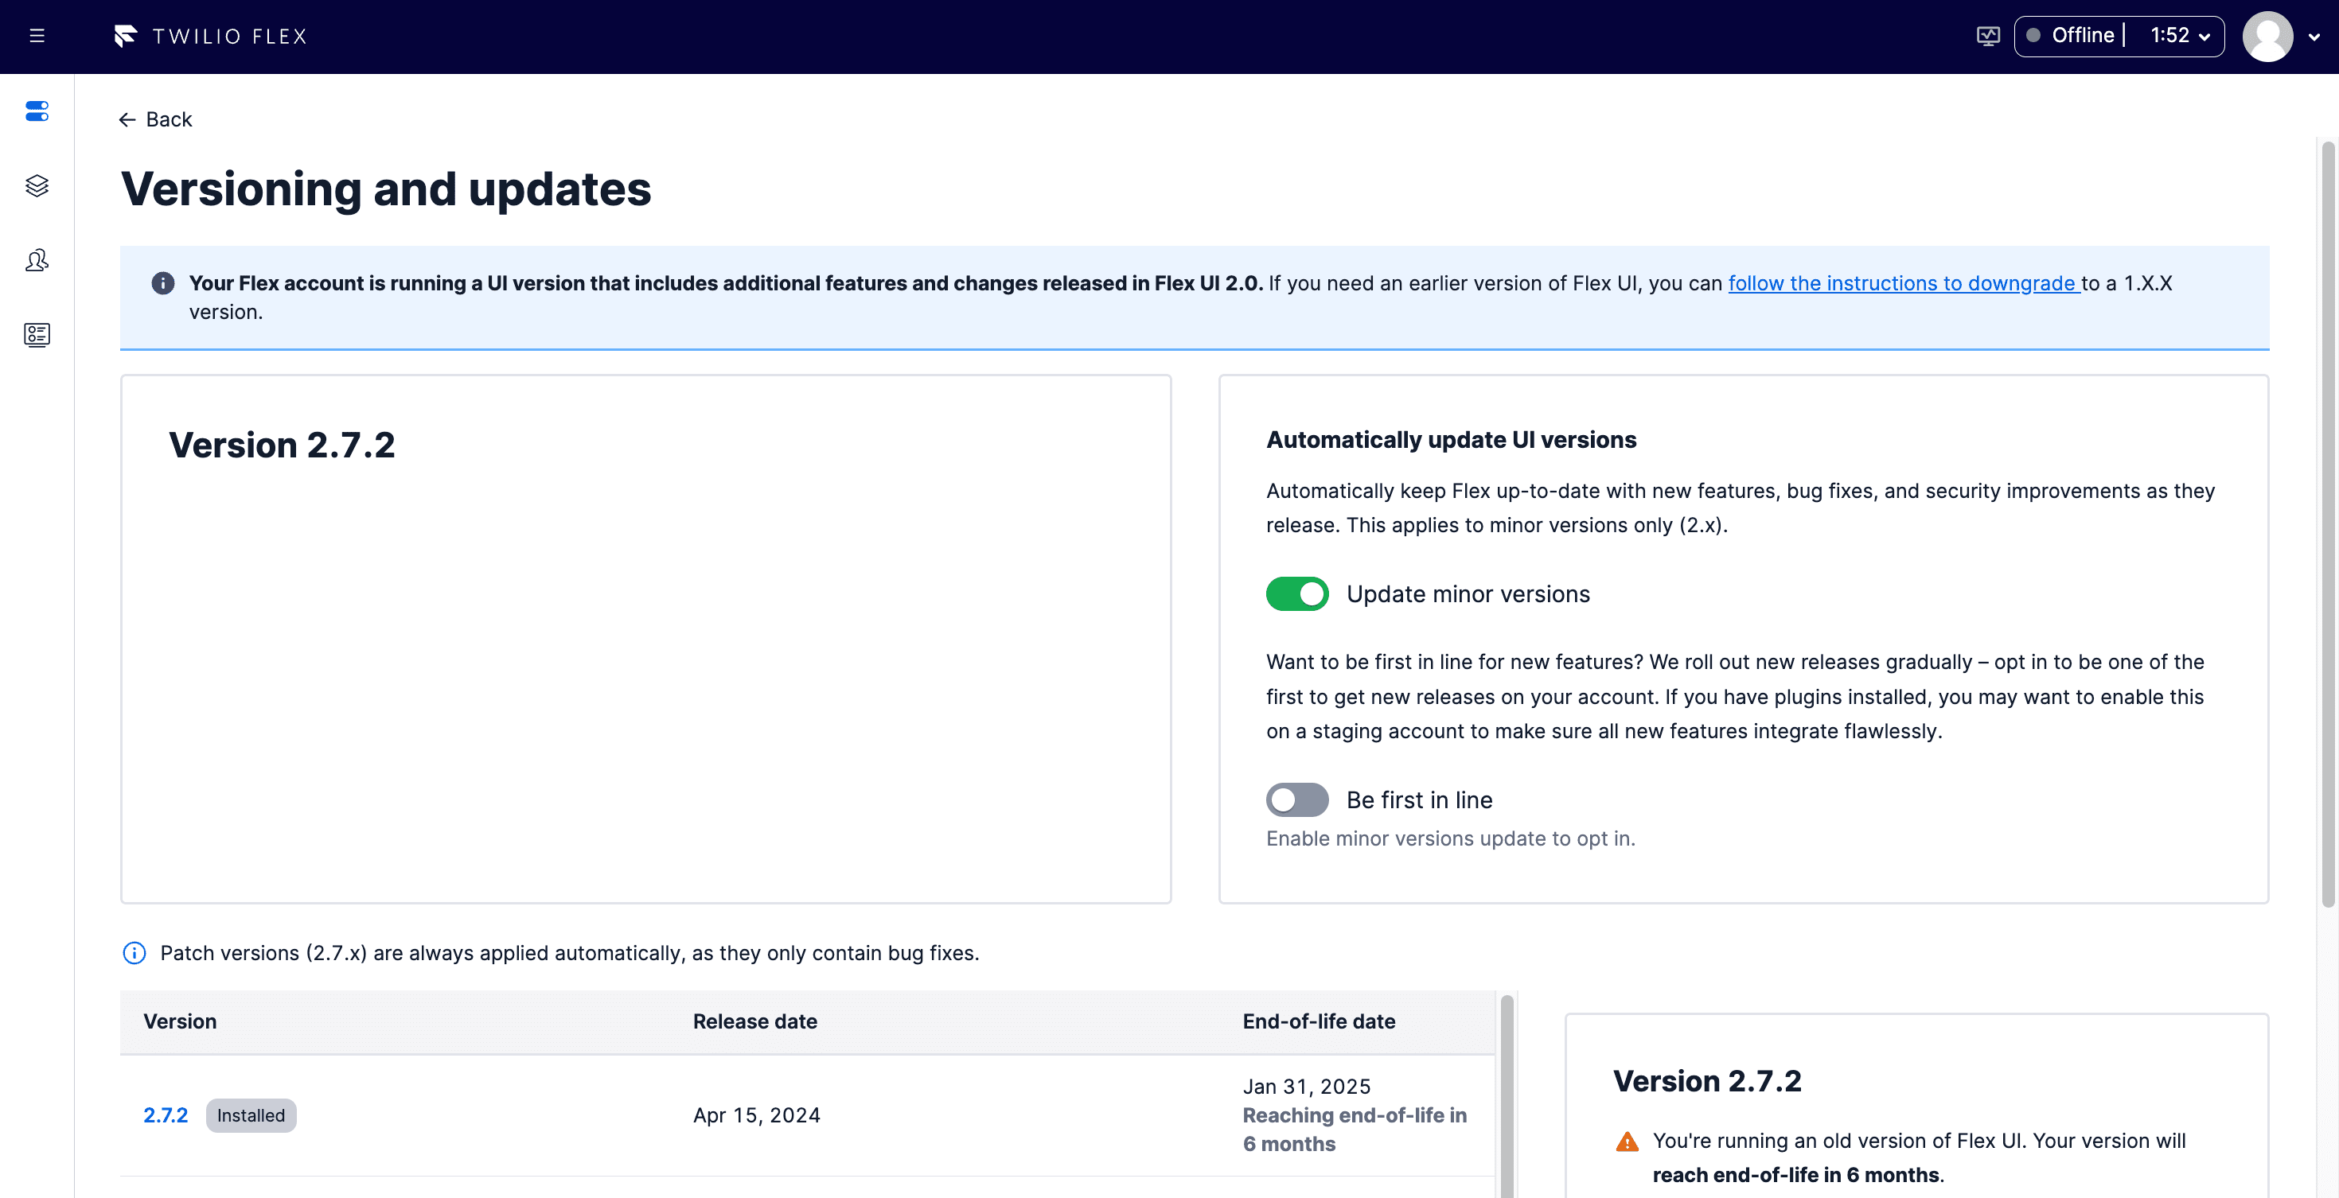The height and width of the screenshot is (1198, 2339).
Task: Toggle the Update minor versions switch
Action: click(x=1296, y=593)
